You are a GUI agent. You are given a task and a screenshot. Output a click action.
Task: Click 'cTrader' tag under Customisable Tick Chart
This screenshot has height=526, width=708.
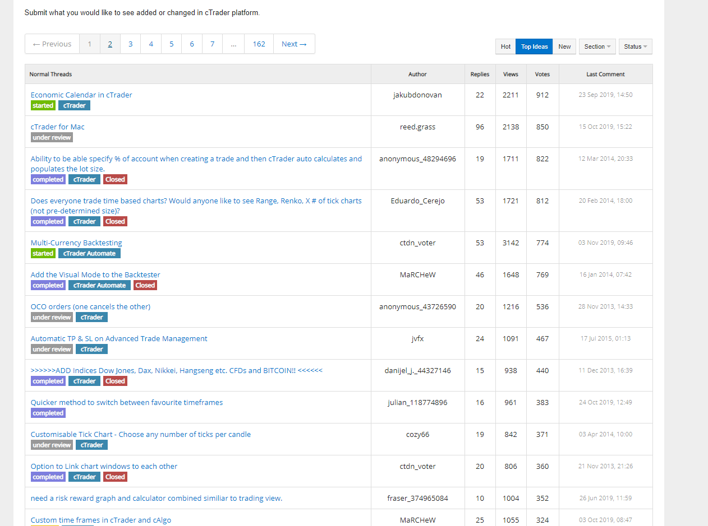(x=91, y=445)
